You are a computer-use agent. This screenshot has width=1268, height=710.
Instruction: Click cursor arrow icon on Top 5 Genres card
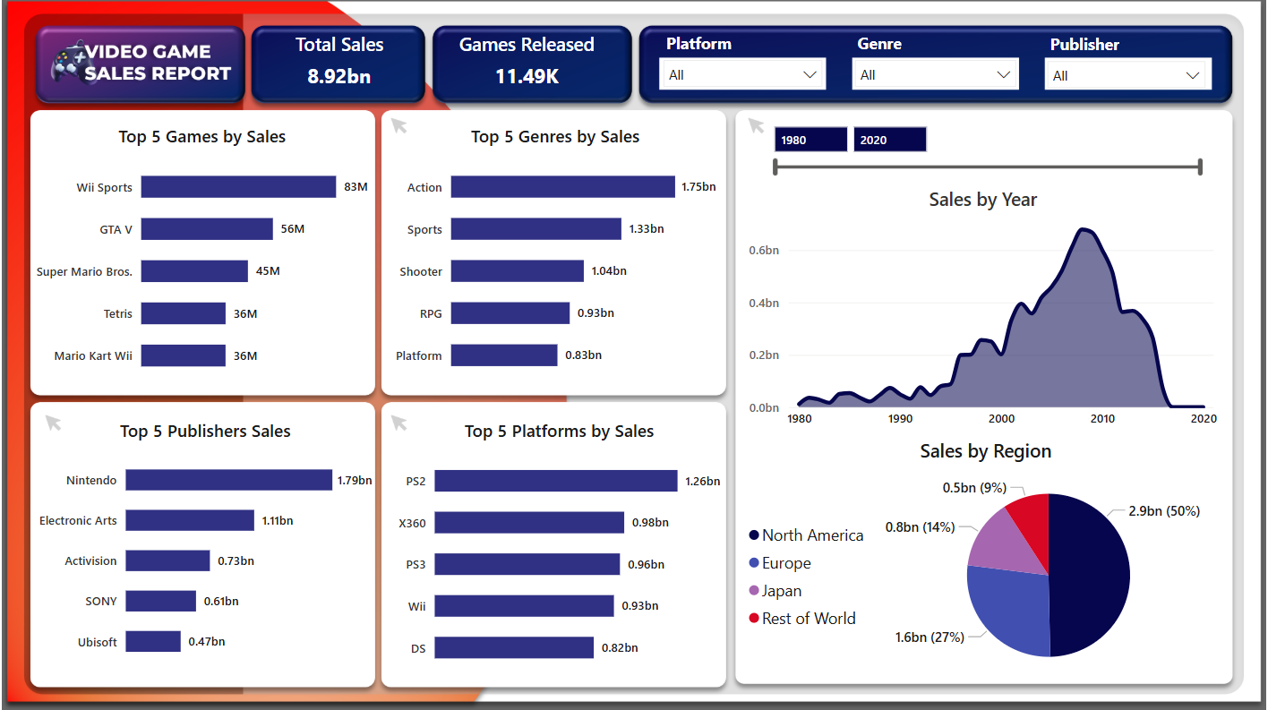[399, 126]
